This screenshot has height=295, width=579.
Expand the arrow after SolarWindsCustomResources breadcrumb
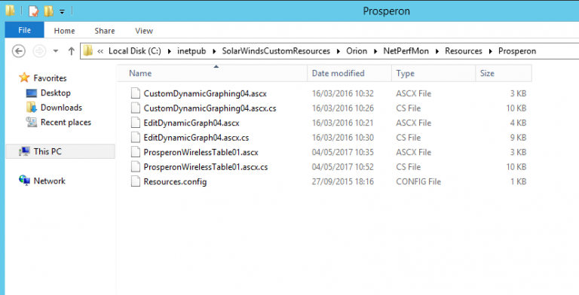pyautogui.click(x=339, y=51)
